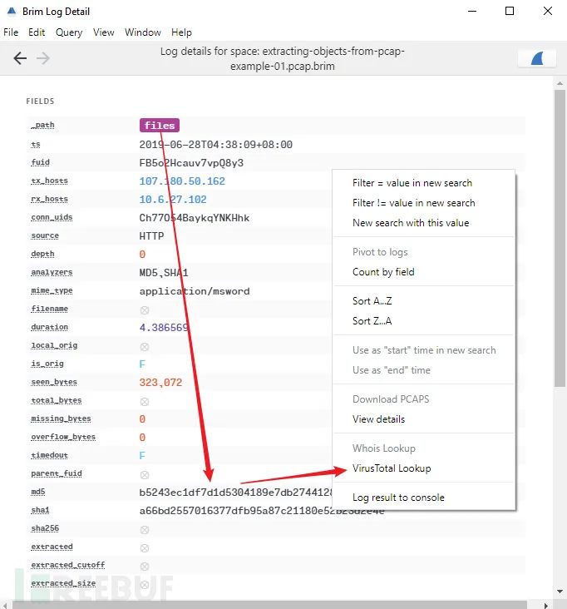Viewport: 567px width, 609px height.
Task: Open the File menu
Action: click(11, 32)
